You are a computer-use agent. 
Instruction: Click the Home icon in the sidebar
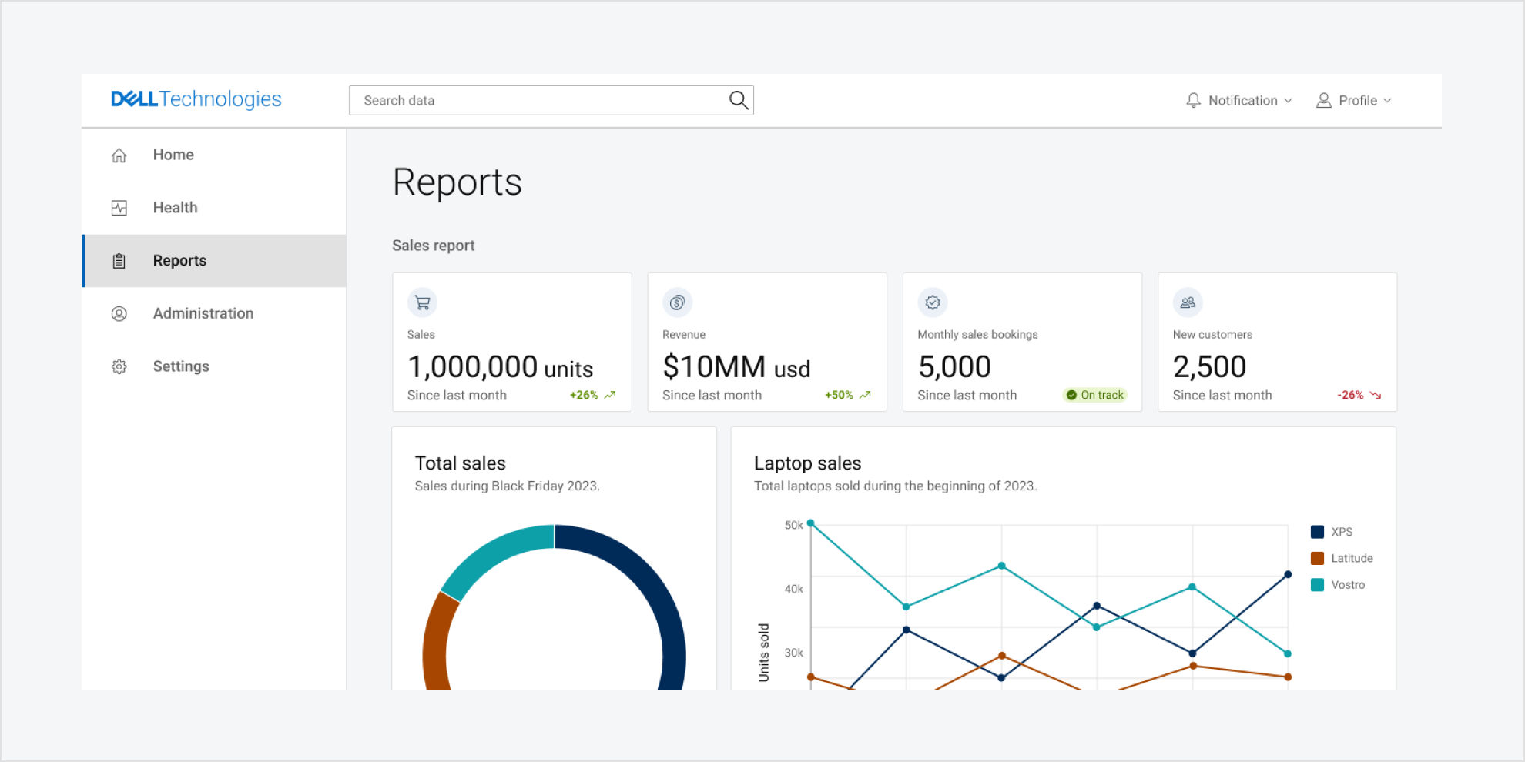[119, 155]
